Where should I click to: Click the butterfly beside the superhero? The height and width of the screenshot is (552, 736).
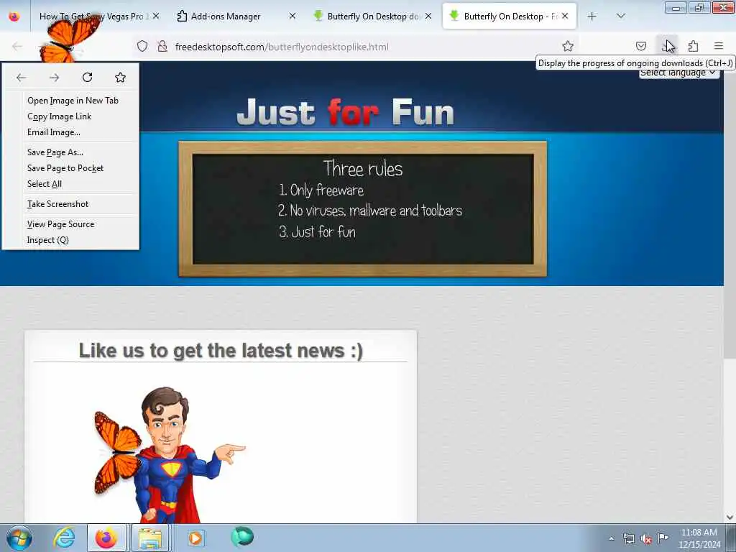tap(117, 453)
